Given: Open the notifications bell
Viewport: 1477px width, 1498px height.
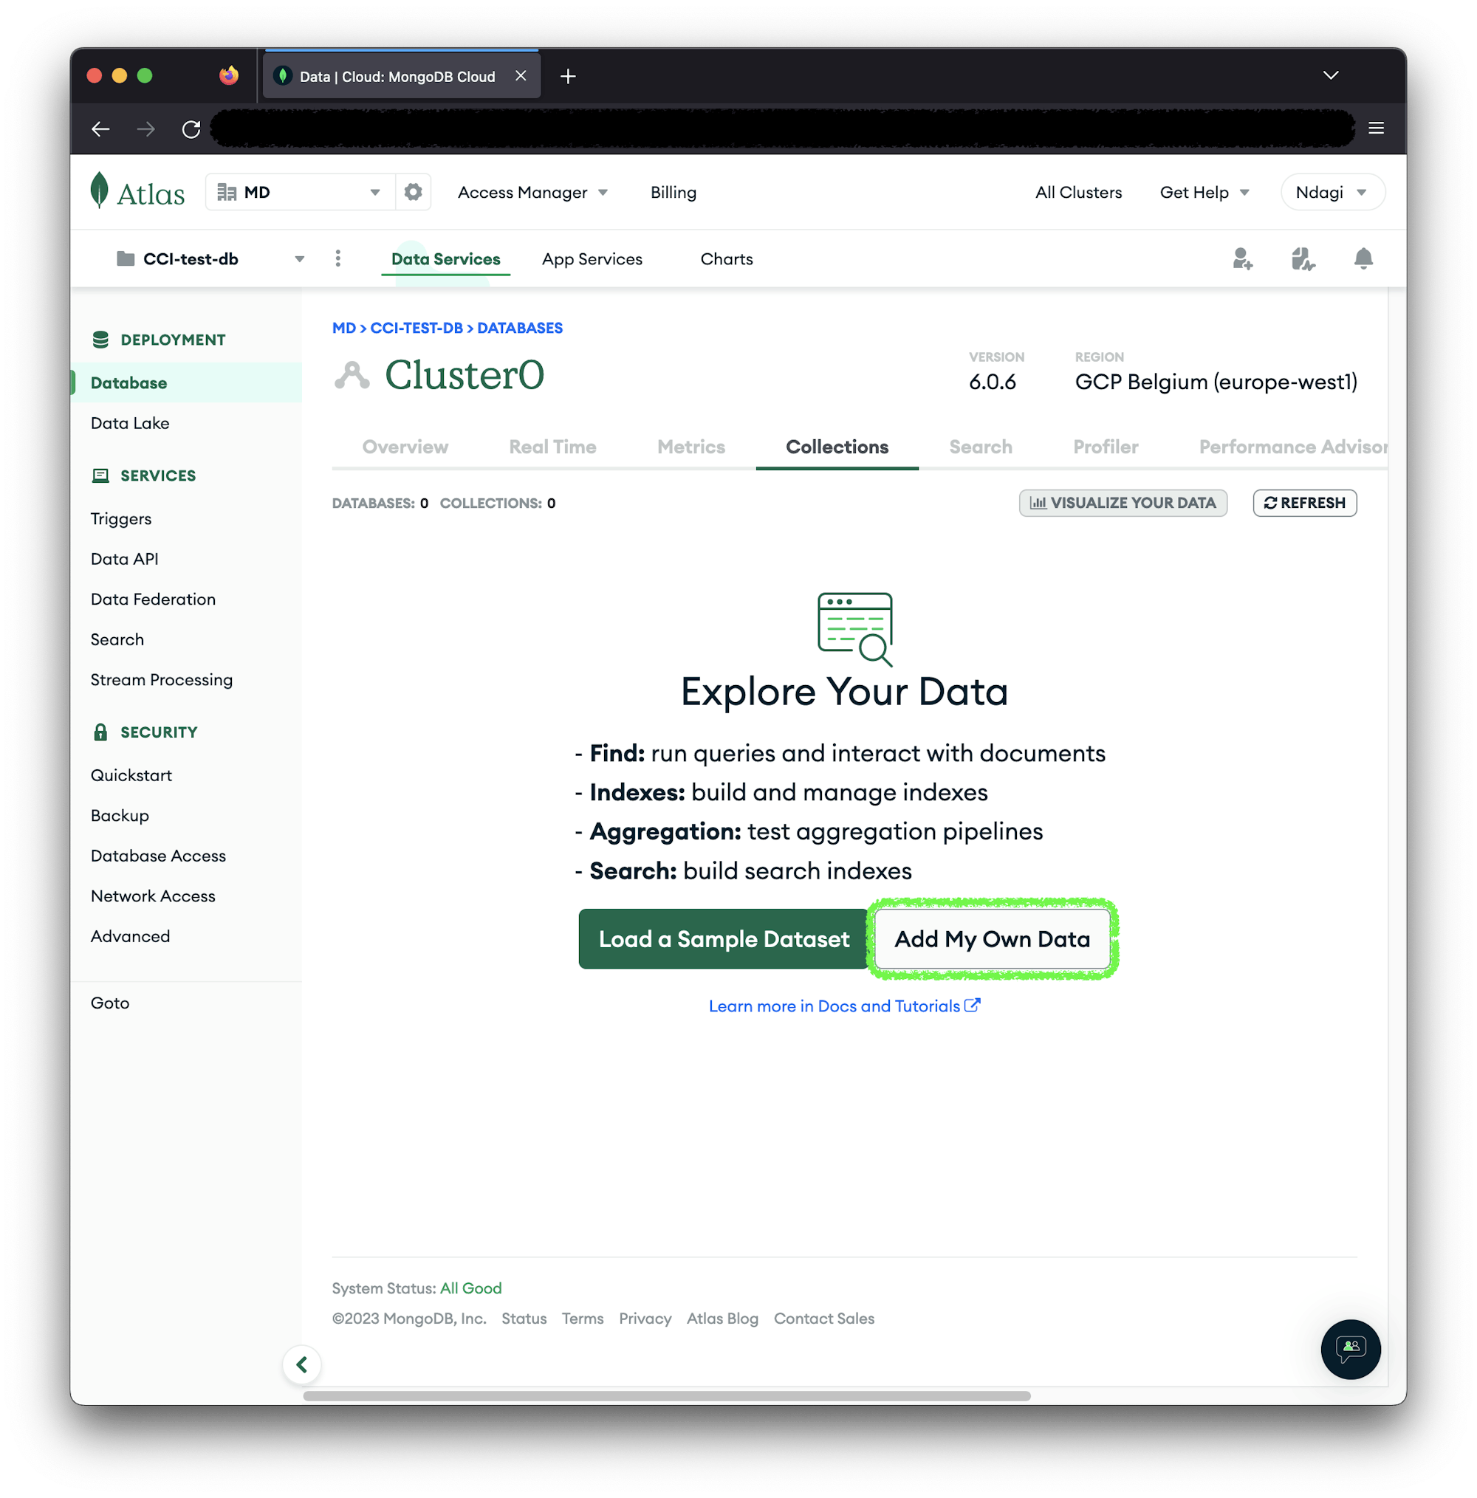Looking at the screenshot, I should [x=1363, y=259].
